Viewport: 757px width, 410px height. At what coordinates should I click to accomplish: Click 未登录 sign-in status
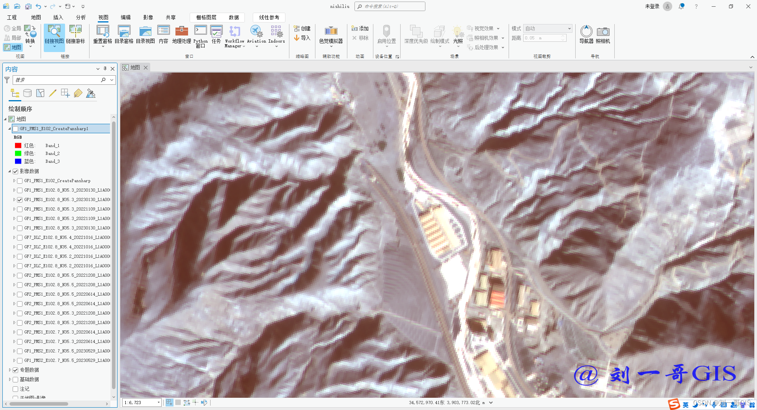click(x=652, y=6)
